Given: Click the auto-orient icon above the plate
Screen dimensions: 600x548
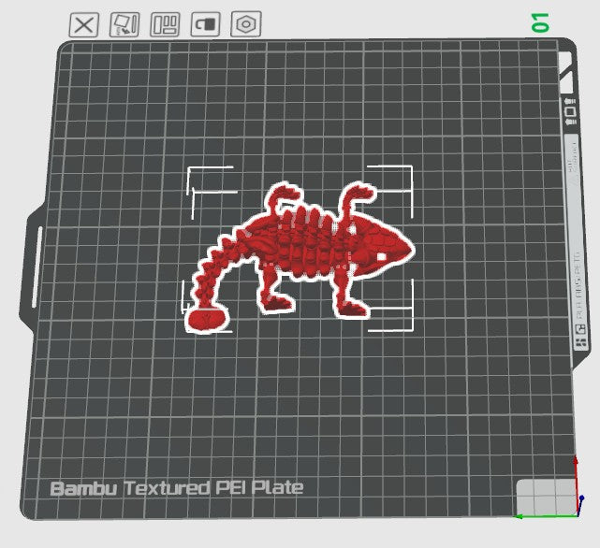Looking at the screenshot, I should (124, 24).
